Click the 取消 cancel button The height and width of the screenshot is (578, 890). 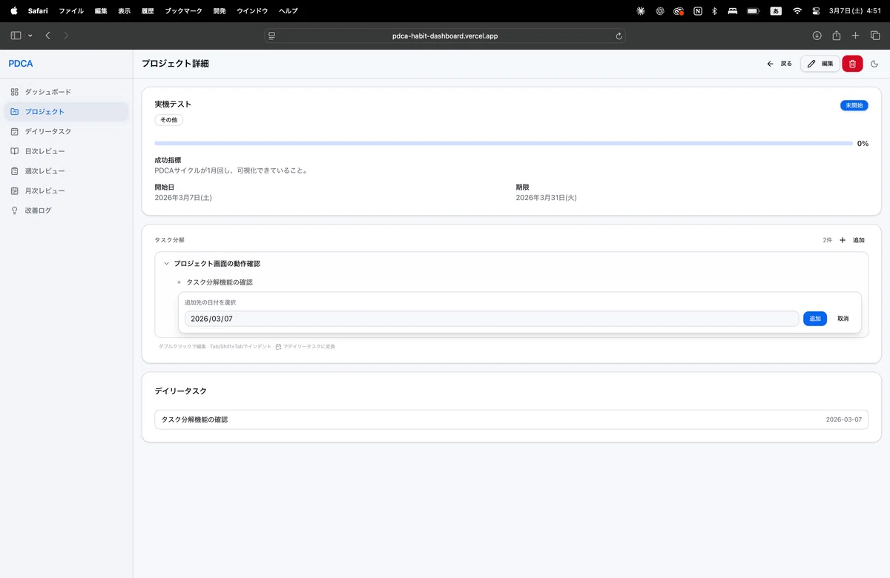[843, 319]
